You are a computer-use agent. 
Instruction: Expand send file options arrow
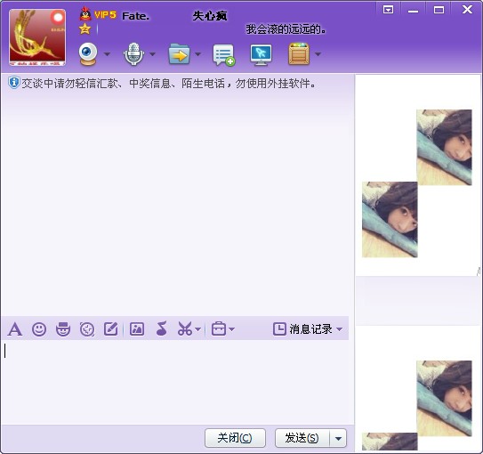pyautogui.click(x=198, y=54)
